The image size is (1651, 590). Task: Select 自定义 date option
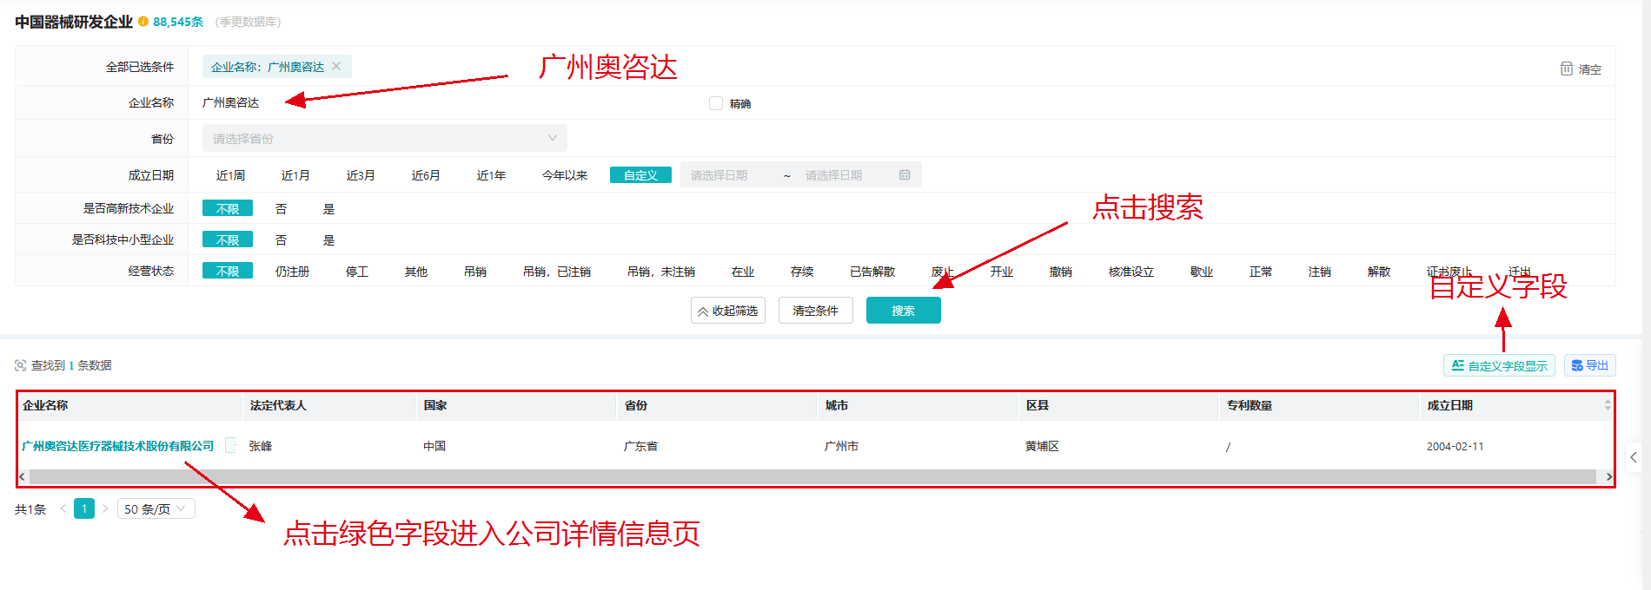[x=640, y=175]
